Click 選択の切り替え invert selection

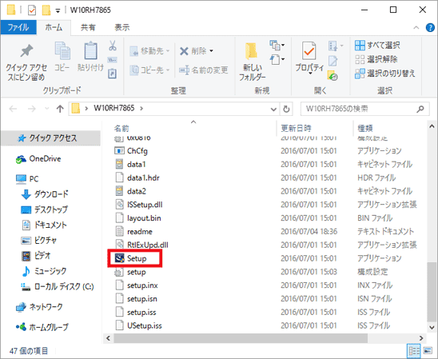[385, 74]
